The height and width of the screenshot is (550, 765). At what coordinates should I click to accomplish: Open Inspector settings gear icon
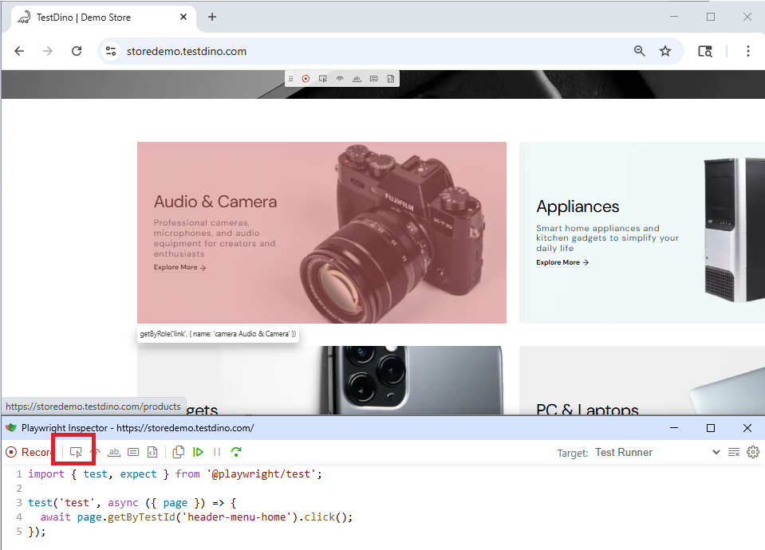752,452
